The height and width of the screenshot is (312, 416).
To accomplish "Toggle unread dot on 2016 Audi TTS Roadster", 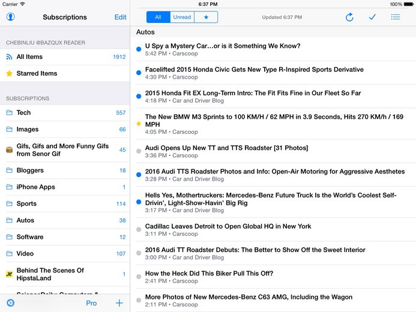I will click(x=139, y=175).
